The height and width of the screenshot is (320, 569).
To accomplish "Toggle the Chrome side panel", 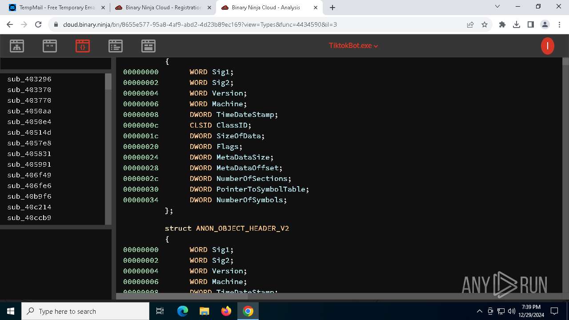I will click(531, 24).
